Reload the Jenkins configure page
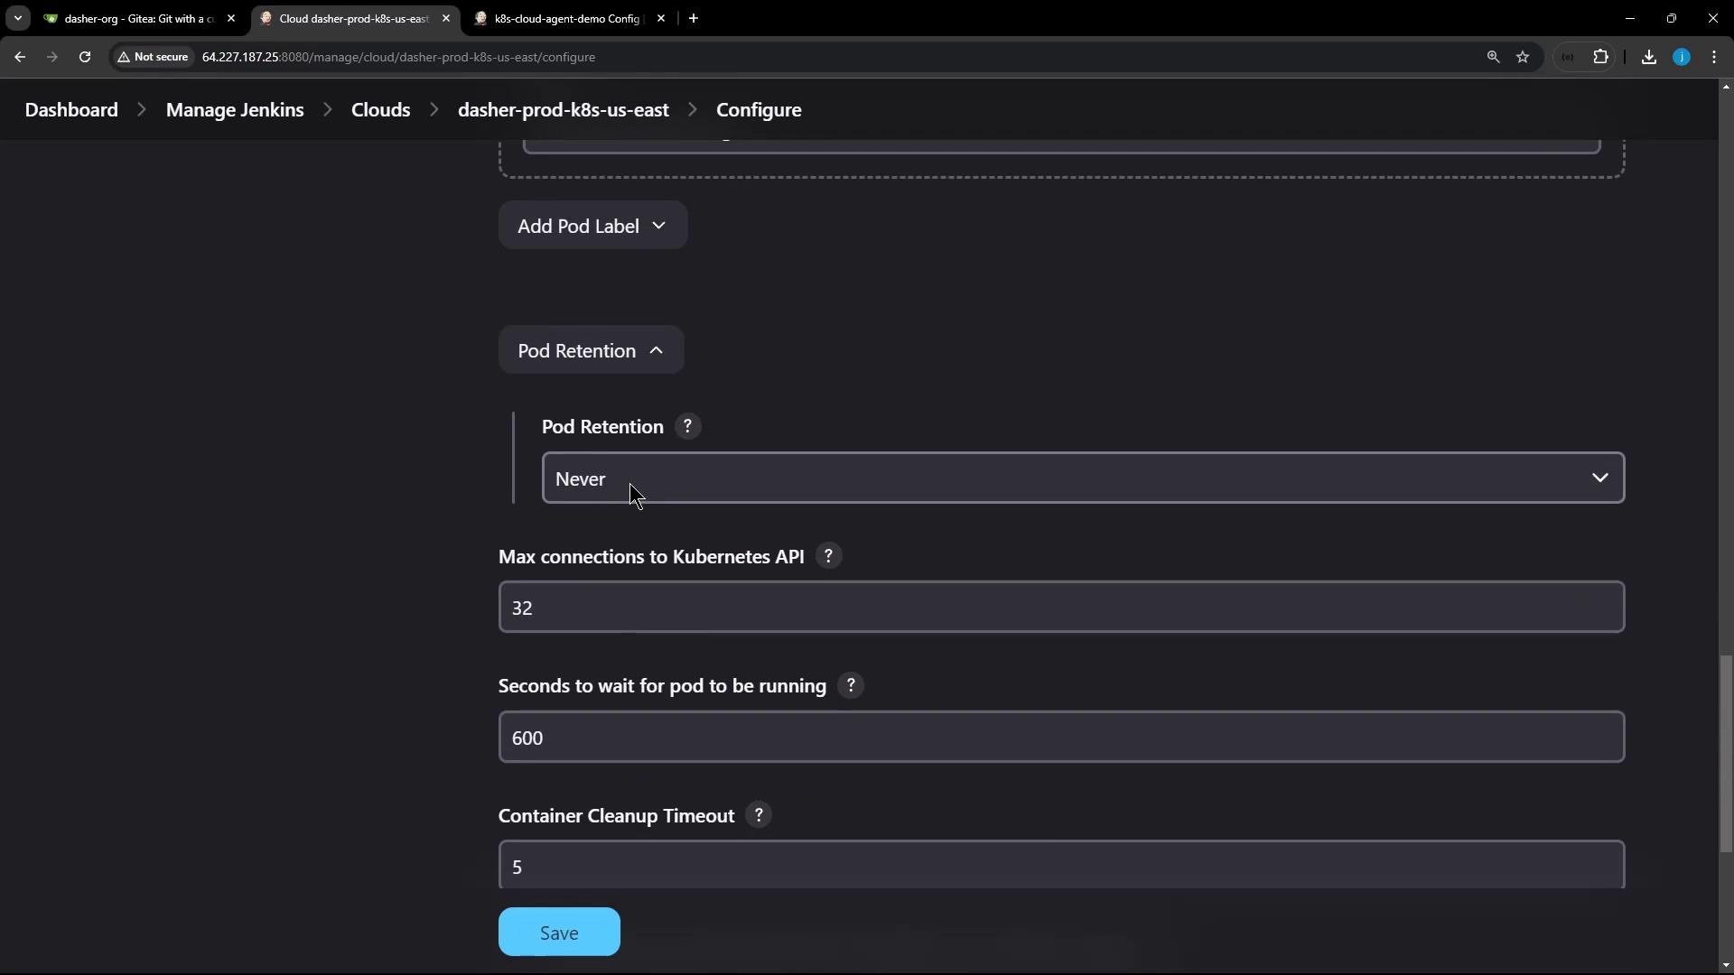The width and height of the screenshot is (1734, 975). [x=85, y=57]
